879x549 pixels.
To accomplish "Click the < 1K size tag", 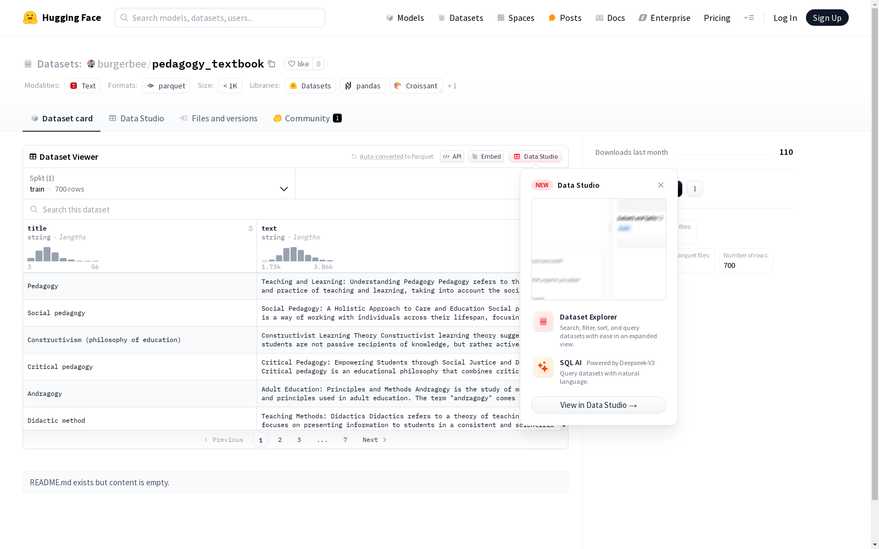I will pyautogui.click(x=230, y=86).
